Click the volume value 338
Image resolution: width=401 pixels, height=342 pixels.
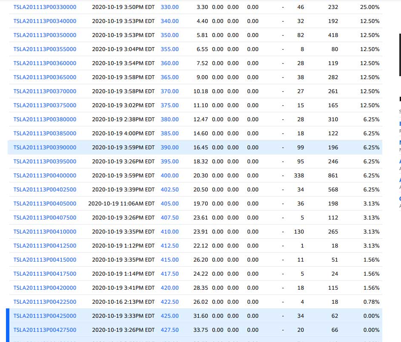(299, 176)
